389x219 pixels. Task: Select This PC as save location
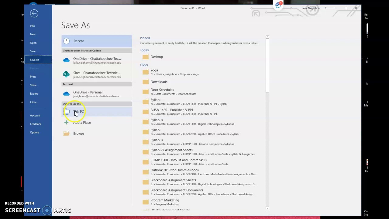97,112
